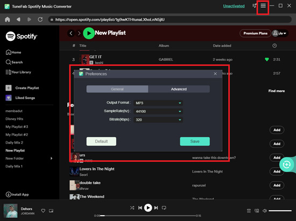
Task: Open My Playlist #2
Action: click(17, 134)
